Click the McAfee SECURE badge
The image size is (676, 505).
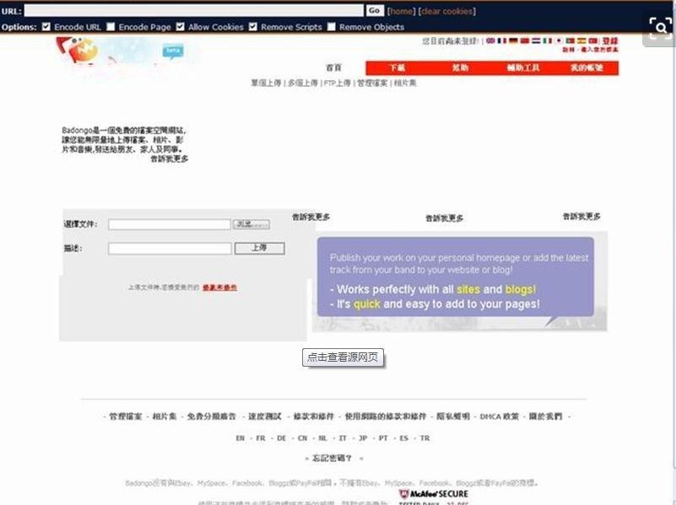tap(434, 494)
